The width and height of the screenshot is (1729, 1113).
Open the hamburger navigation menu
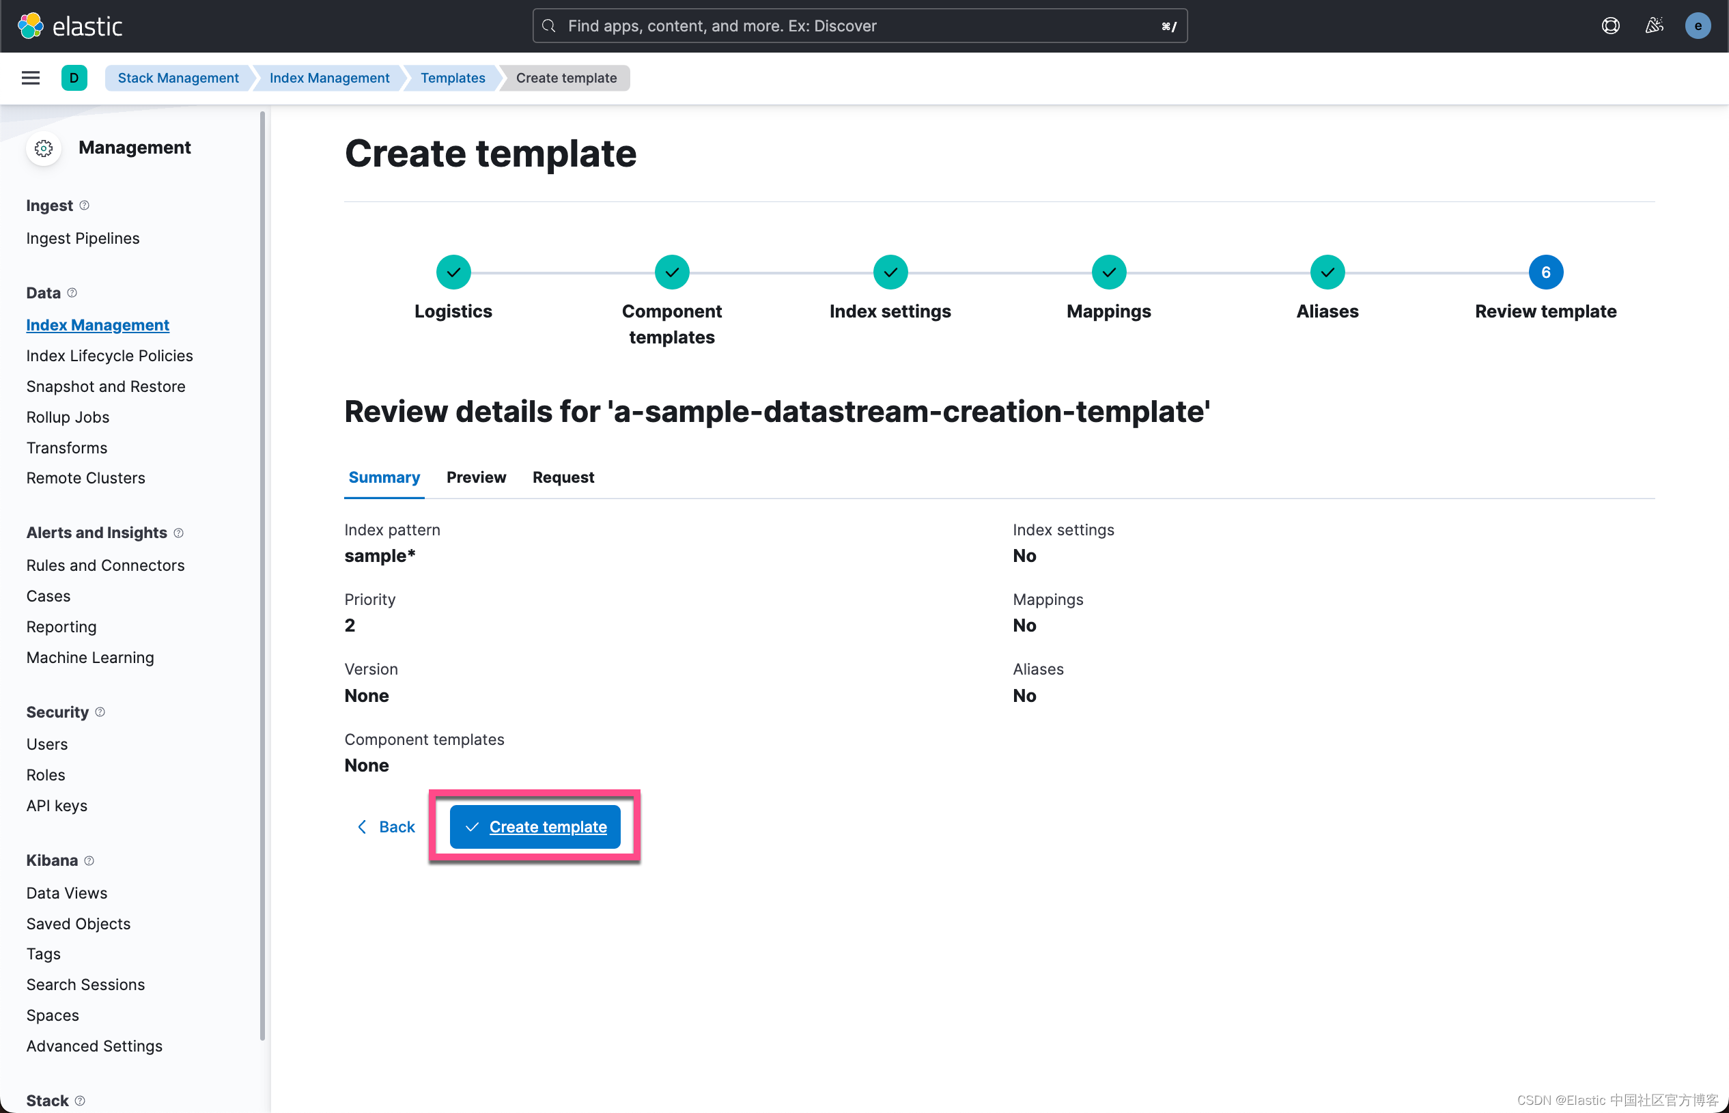click(30, 78)
